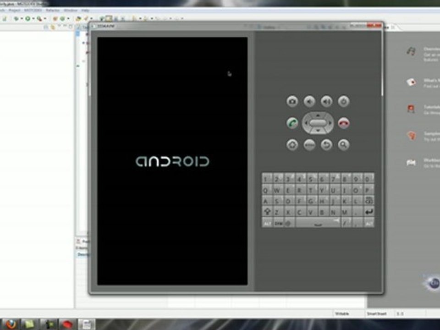Click the New Java Package toolbar icon

55,18
